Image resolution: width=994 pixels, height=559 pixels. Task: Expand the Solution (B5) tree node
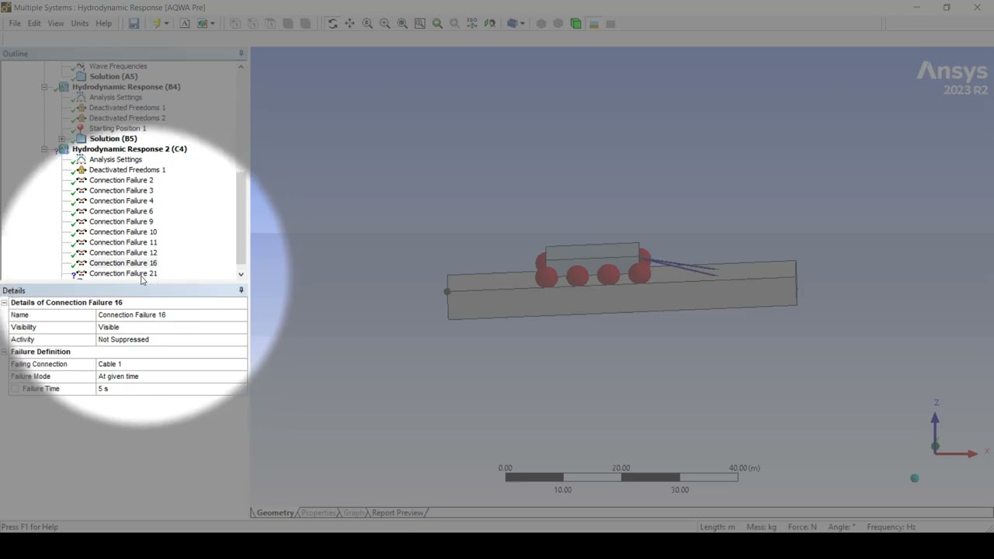pos(62,139)
